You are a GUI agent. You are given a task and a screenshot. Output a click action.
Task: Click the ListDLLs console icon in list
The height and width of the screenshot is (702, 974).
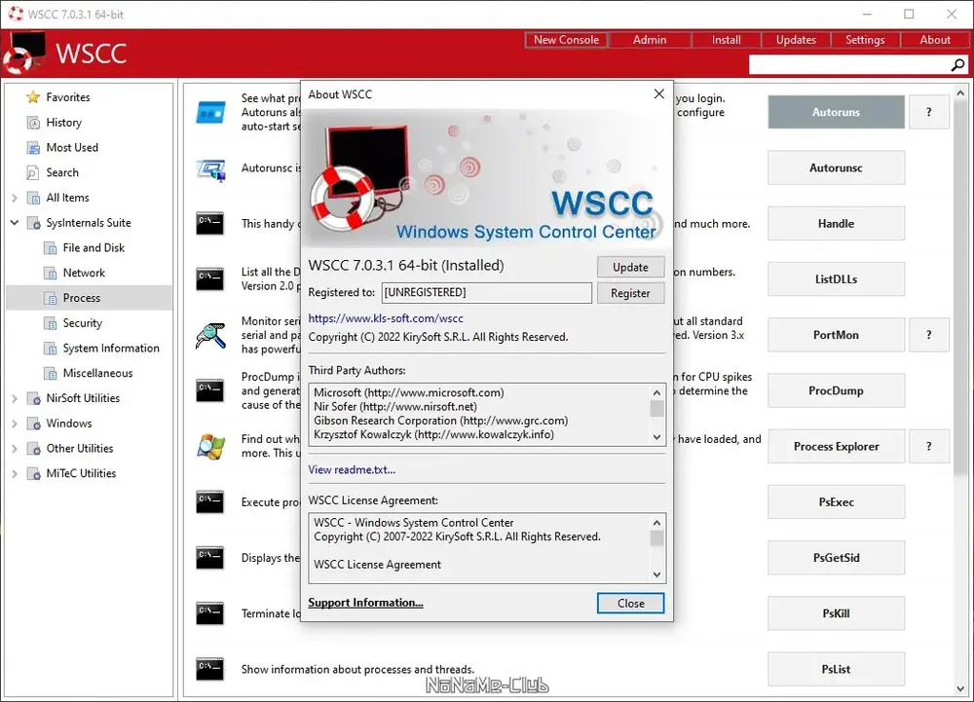click(210, 279)
